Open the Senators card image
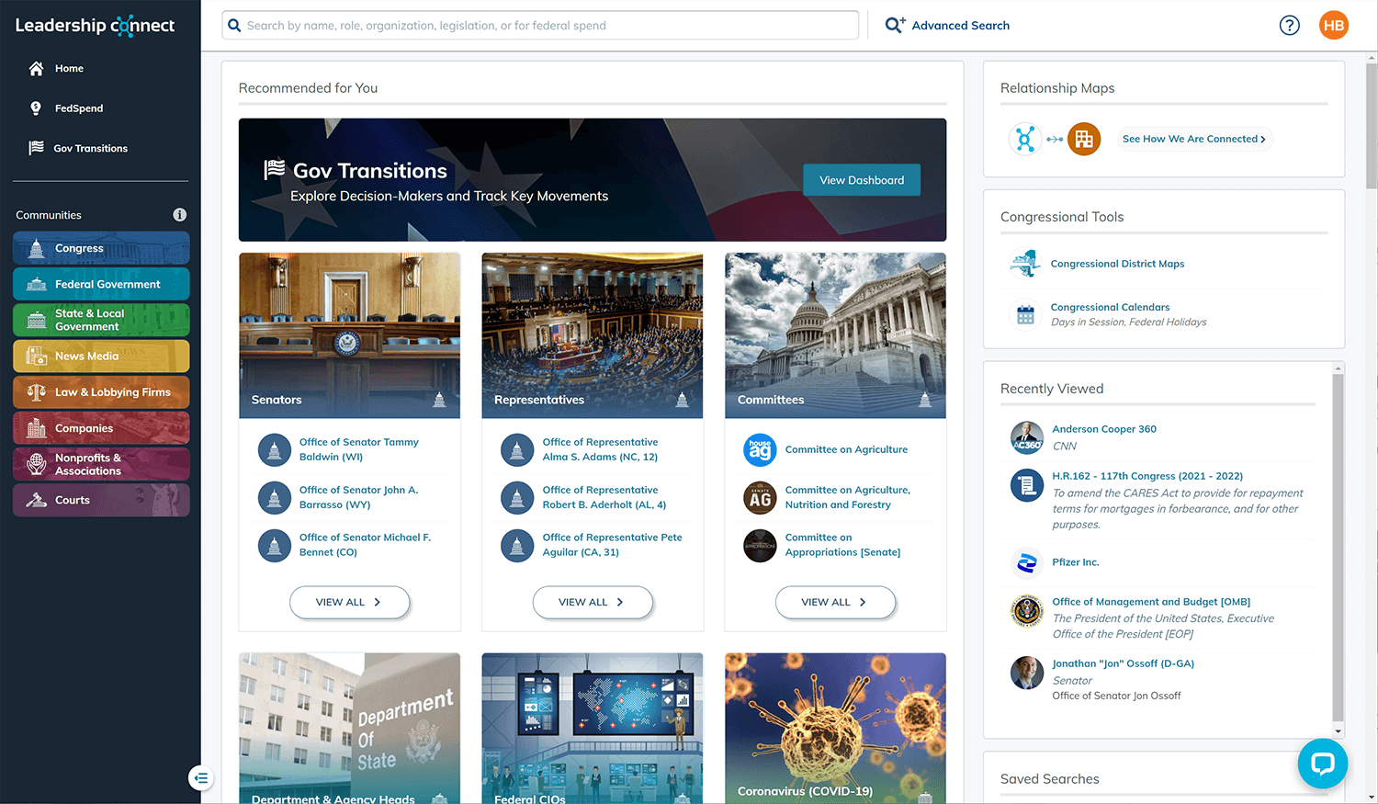 [349, 335]
